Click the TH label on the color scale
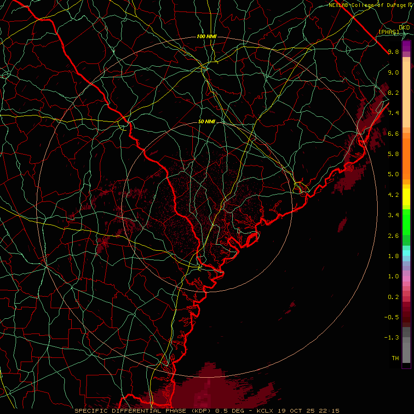The image size is (414, 414). [x=395, y=358]
